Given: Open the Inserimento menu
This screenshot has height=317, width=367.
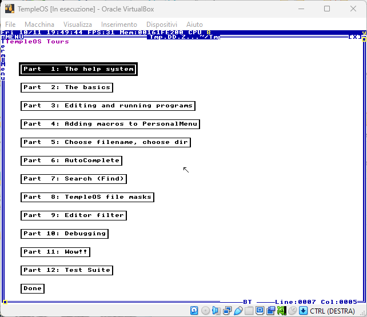Looking at the screenshot, I should coord(119,25).
